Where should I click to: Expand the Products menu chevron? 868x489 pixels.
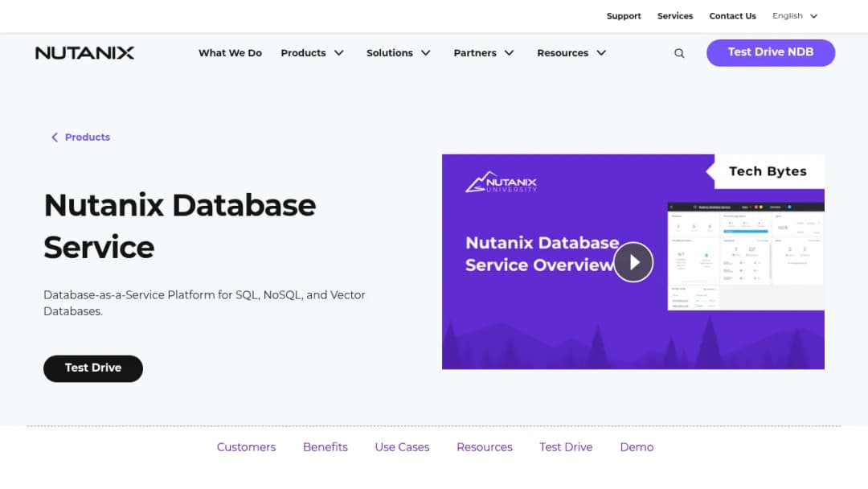tap(339, 53)
